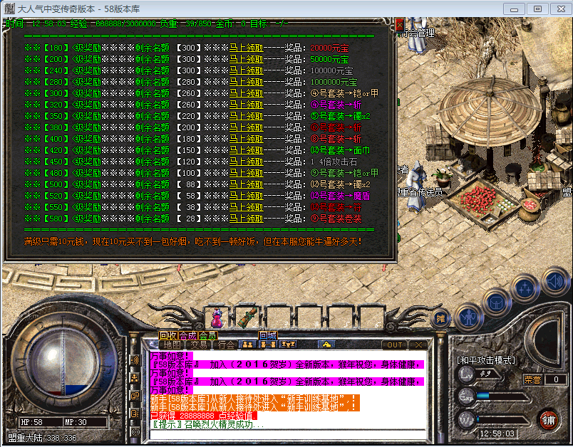Click the HP:58 readout
Image resolution: width=573 pixels, height=447 pixels.
pos(32,422)
